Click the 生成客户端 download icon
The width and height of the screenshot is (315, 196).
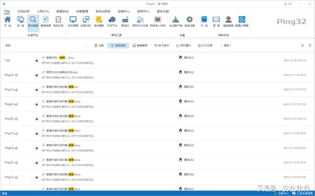click(176, 22)
